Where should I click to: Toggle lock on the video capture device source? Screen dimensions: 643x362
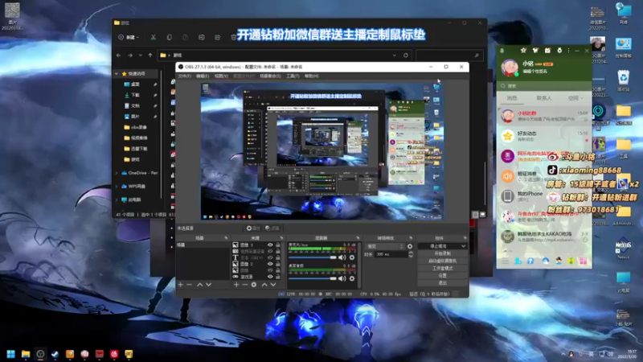(277, 251)
